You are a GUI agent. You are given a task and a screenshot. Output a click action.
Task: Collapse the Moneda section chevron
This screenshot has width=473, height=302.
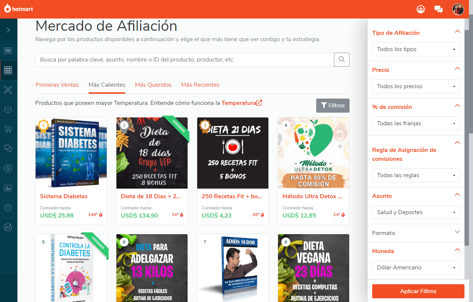[x=457, y=250]
